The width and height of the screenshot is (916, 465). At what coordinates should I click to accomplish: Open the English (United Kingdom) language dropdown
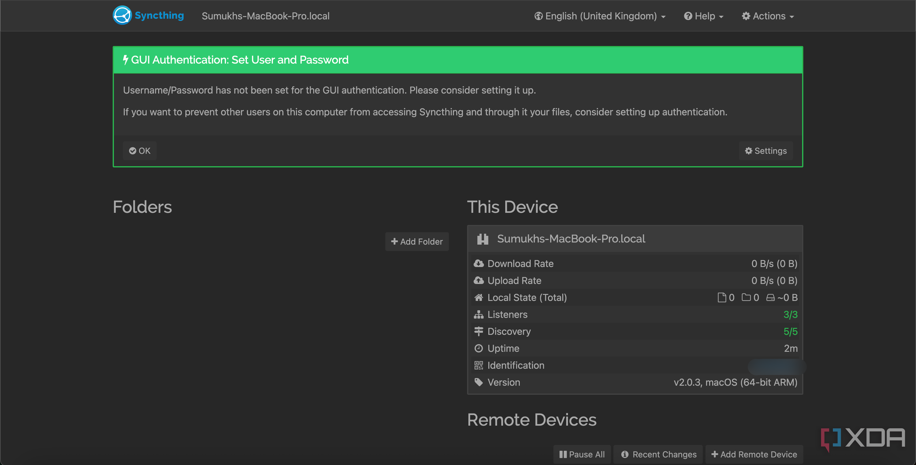pyautogui.click(x=600, y=16)
